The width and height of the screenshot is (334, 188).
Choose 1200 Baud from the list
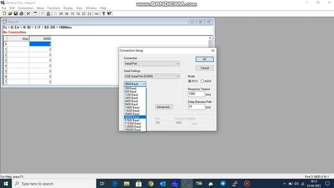click(135, 95)
